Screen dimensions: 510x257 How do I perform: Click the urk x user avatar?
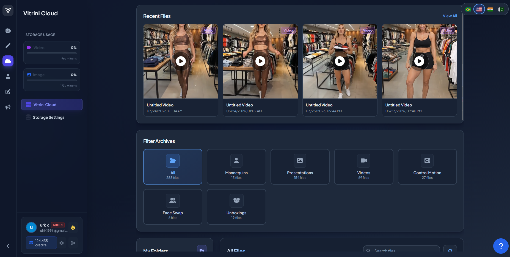tap(31, 227)
